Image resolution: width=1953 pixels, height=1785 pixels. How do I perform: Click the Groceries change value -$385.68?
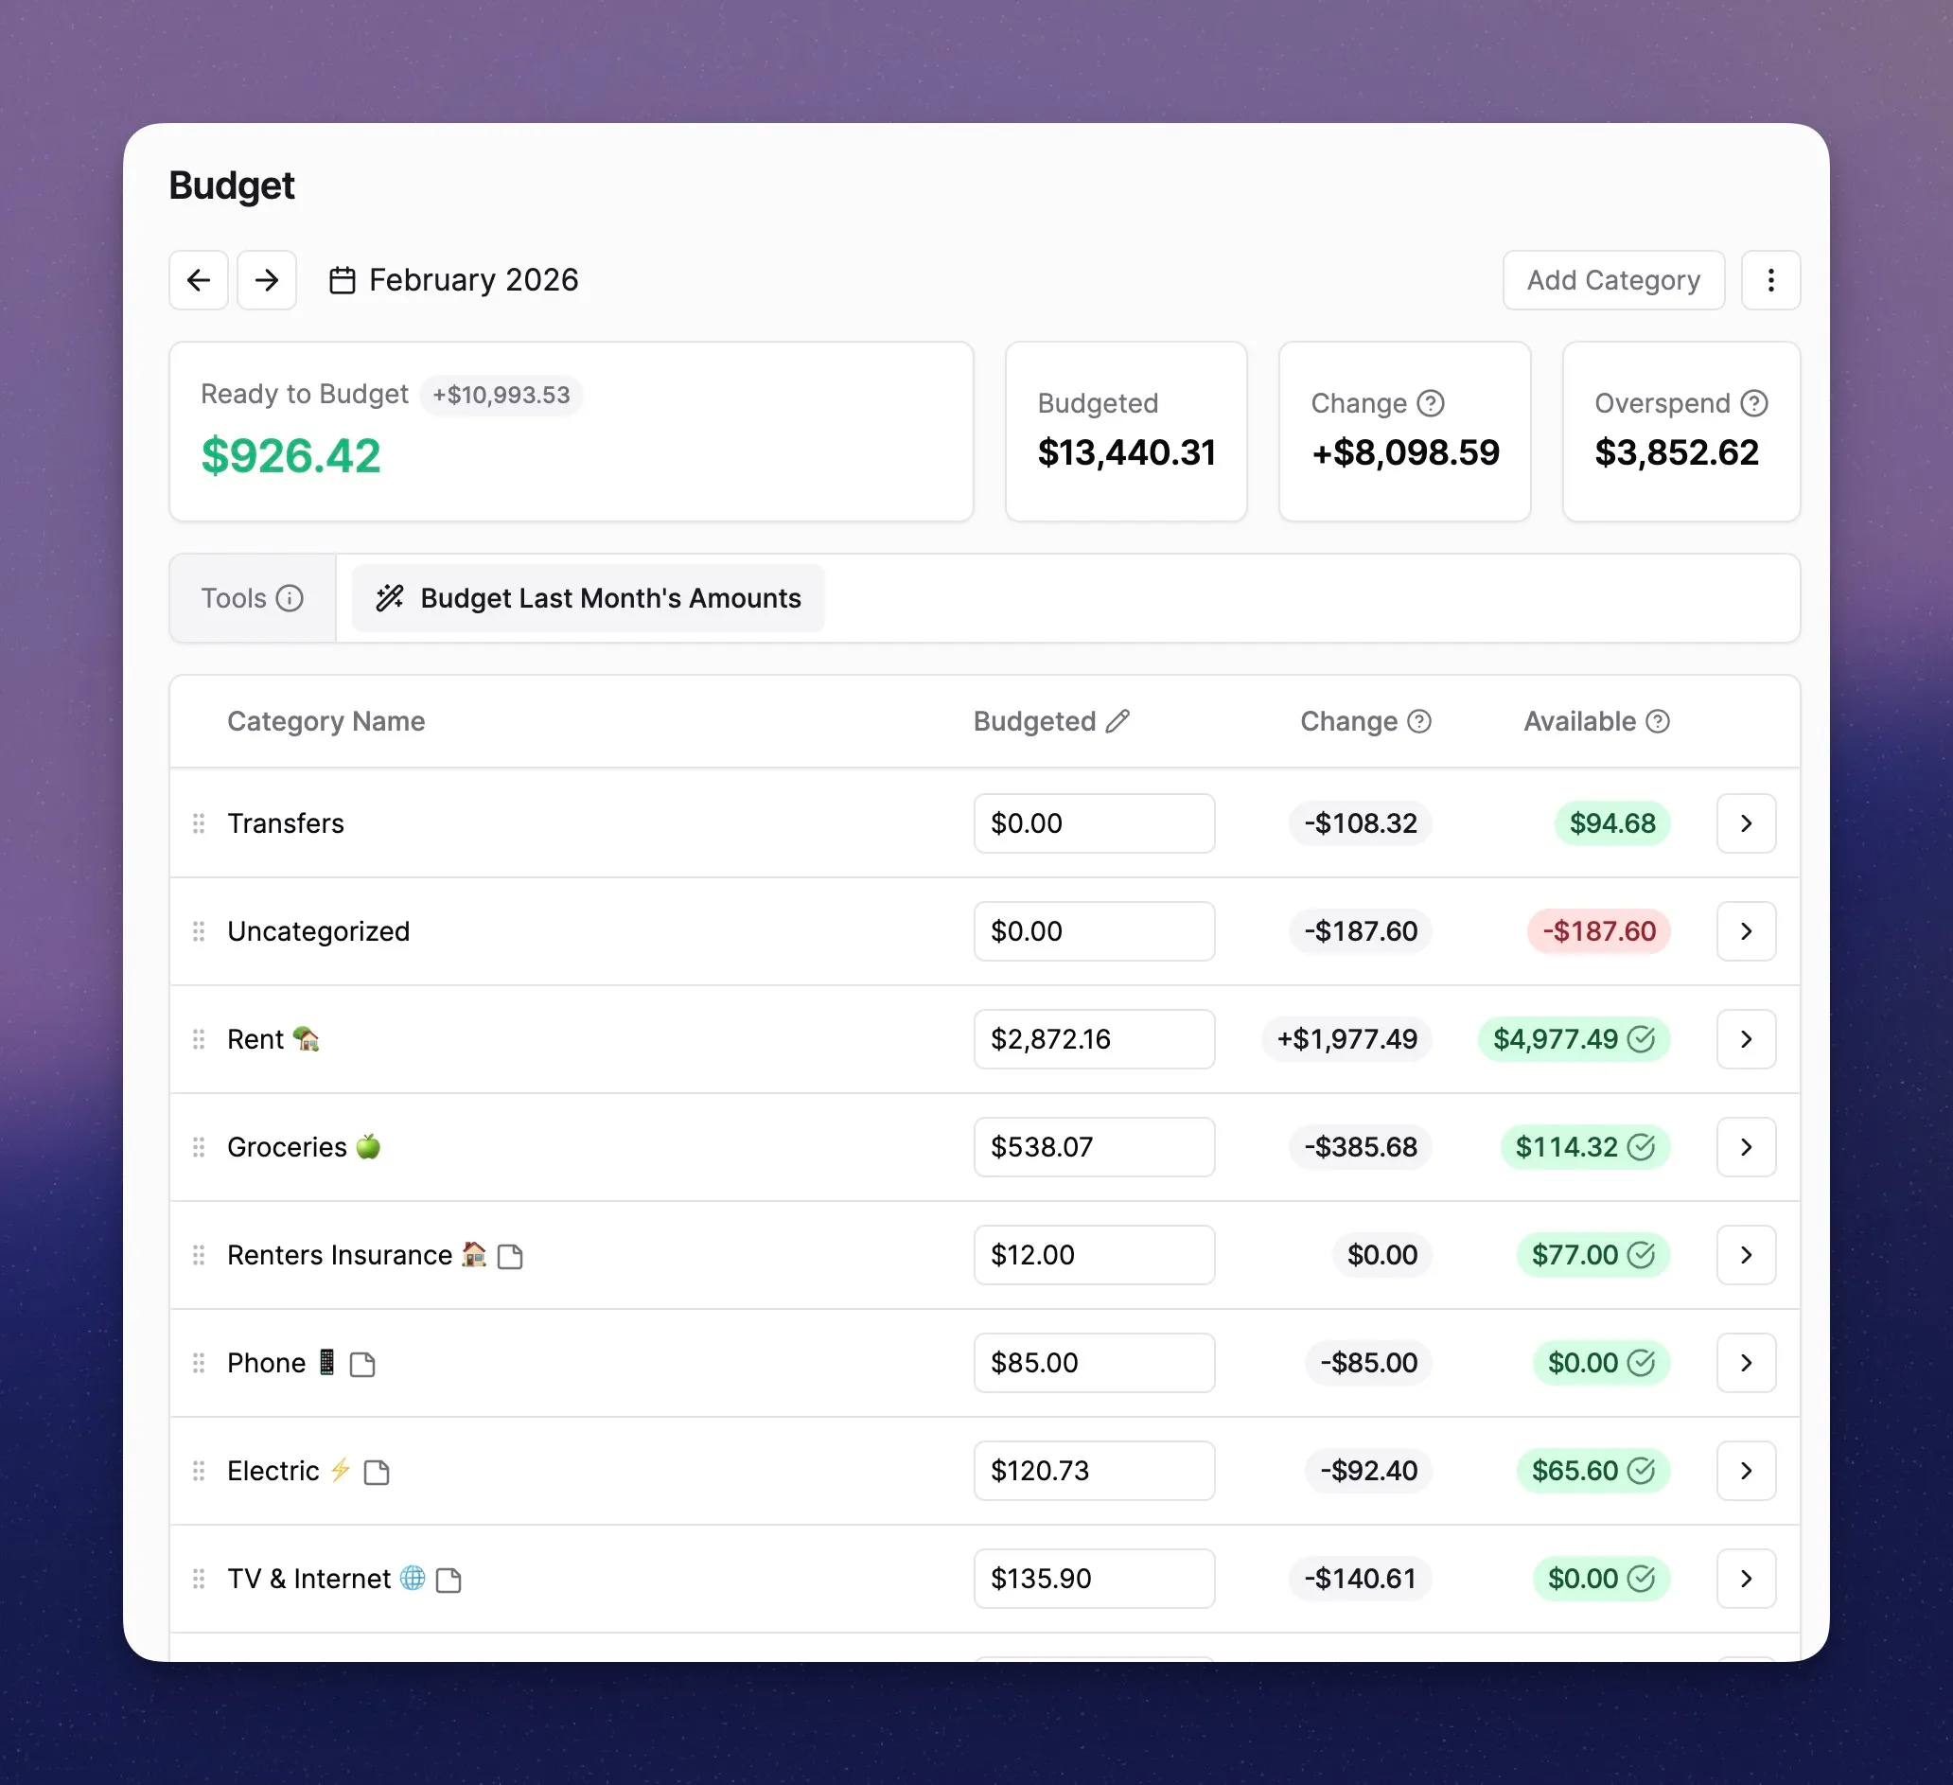(1360, 1146)
